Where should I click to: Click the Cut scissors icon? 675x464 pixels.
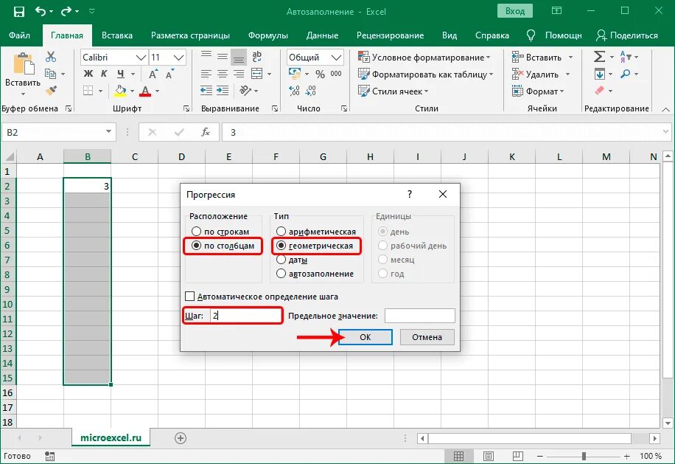click(x=51, y=57)
